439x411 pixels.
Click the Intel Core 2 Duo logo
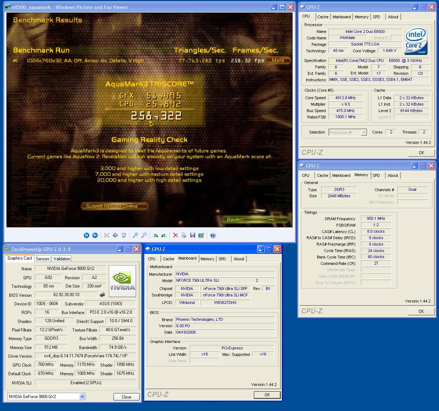416,41
